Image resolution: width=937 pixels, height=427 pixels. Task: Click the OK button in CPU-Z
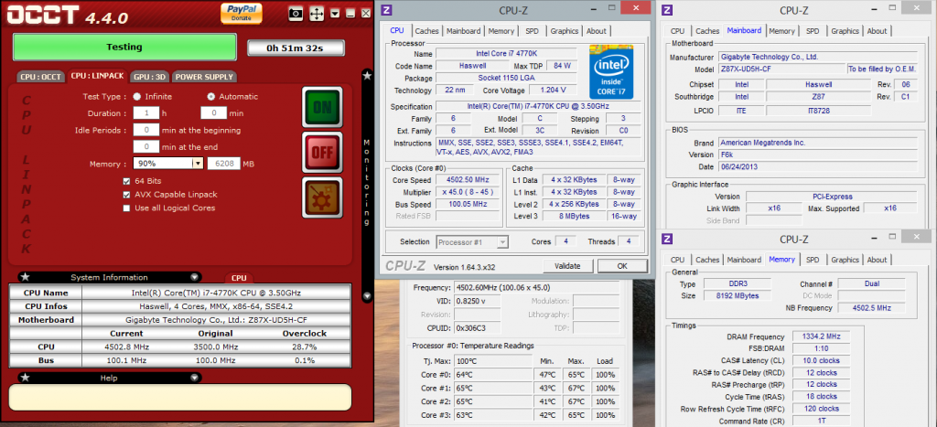(x=622, y=266)
